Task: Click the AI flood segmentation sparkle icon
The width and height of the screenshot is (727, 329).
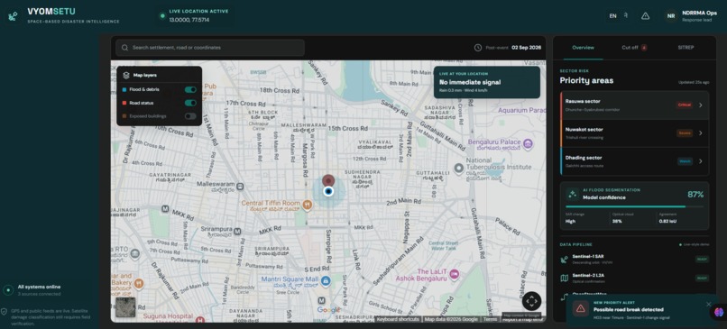Action: (x=573, y=194)
